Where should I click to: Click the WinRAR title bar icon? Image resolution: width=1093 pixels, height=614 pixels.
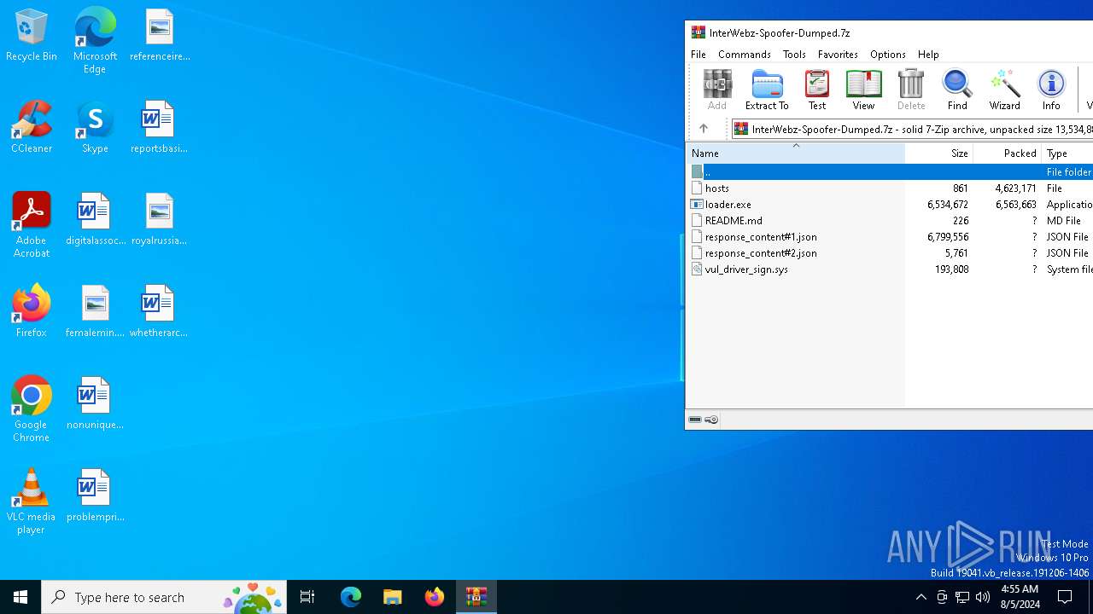click(x=698, y=32)
